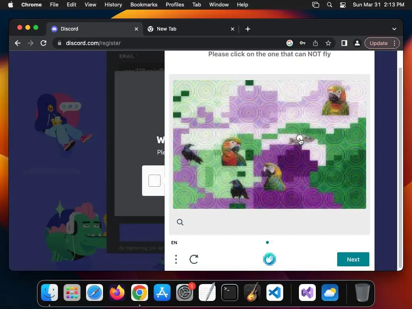Bookmark this page with the star icon
This screenshot has width=412, height=309.
[x=328, y=43]
